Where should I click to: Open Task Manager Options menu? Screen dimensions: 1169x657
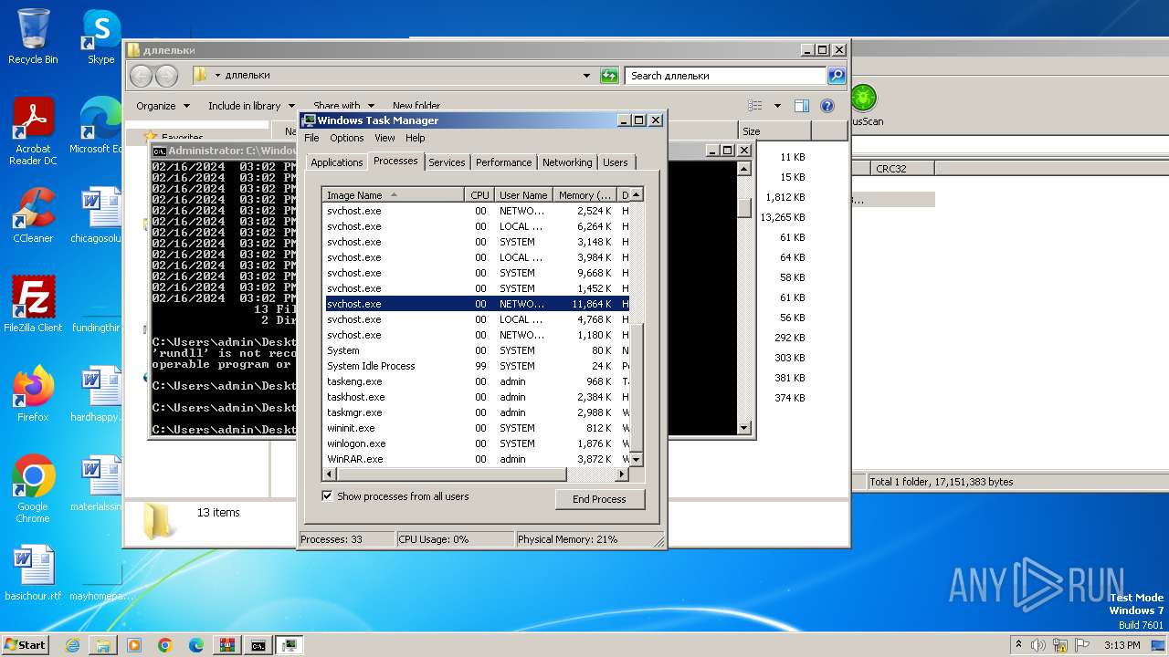coord(347,138)
